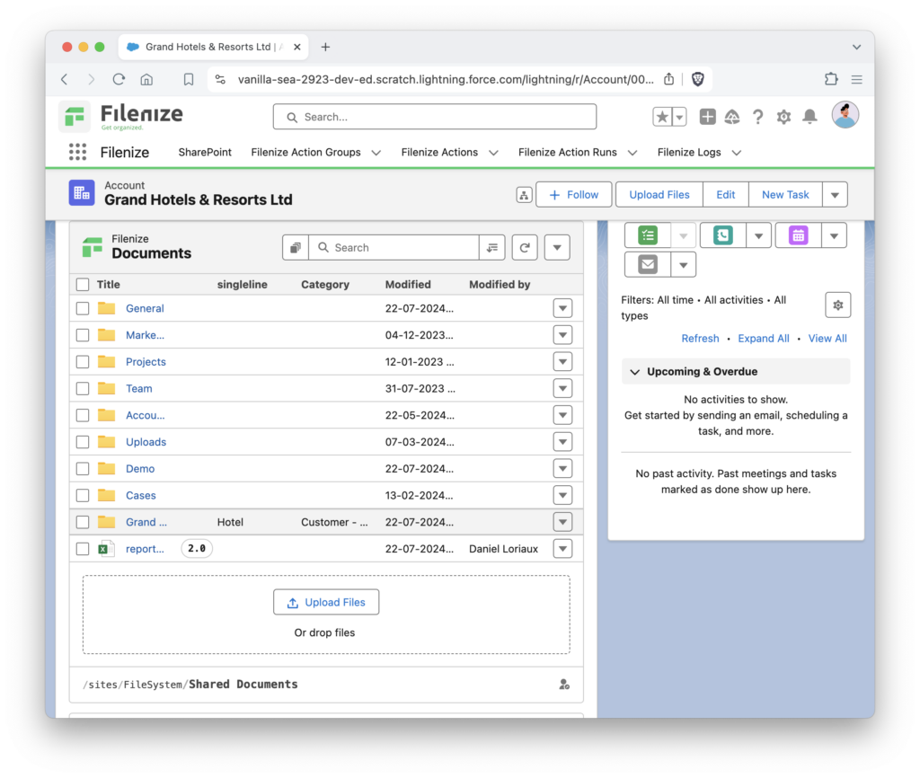Click the Refresh link in activity timeline
920x778 pixels.
coord(700,339)
